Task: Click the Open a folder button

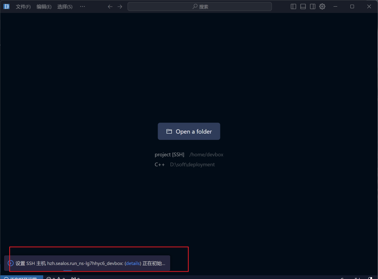Action: [189, 131]
